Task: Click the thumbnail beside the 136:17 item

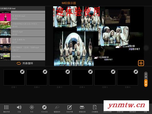Action: tap(5, 49)
